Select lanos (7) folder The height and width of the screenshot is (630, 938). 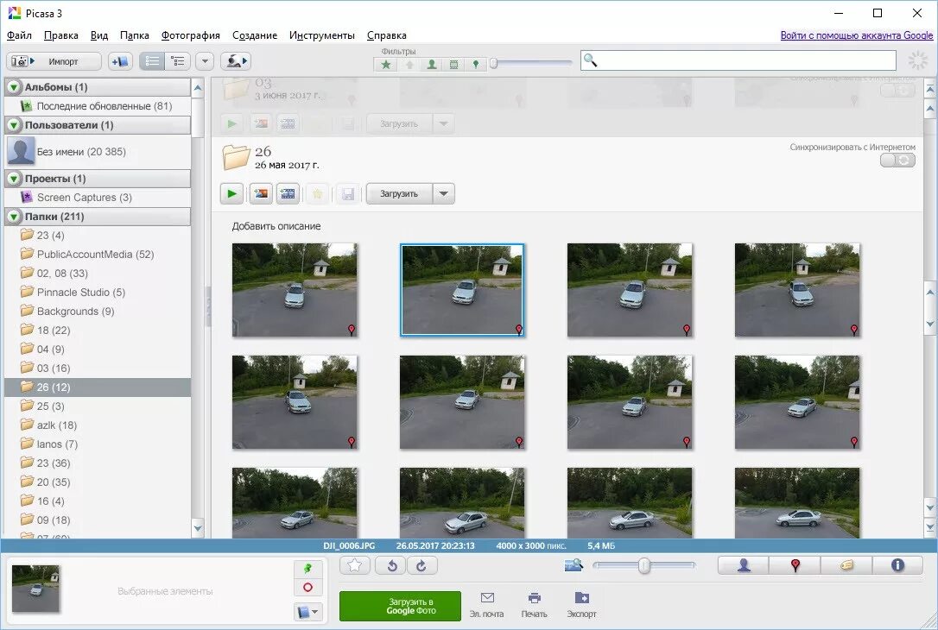click(98, 444)
